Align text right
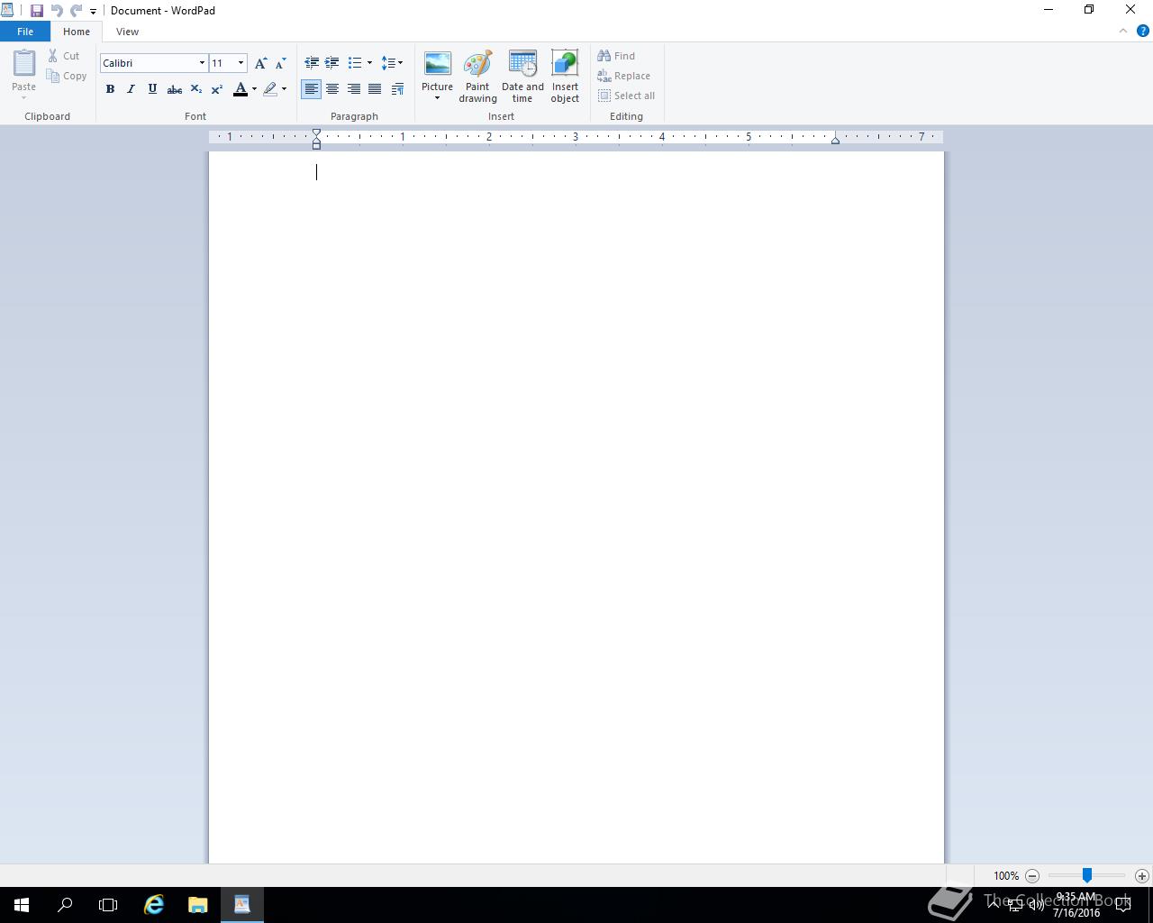The width and height of the screenshot is (1153, 923). (354, 89)
